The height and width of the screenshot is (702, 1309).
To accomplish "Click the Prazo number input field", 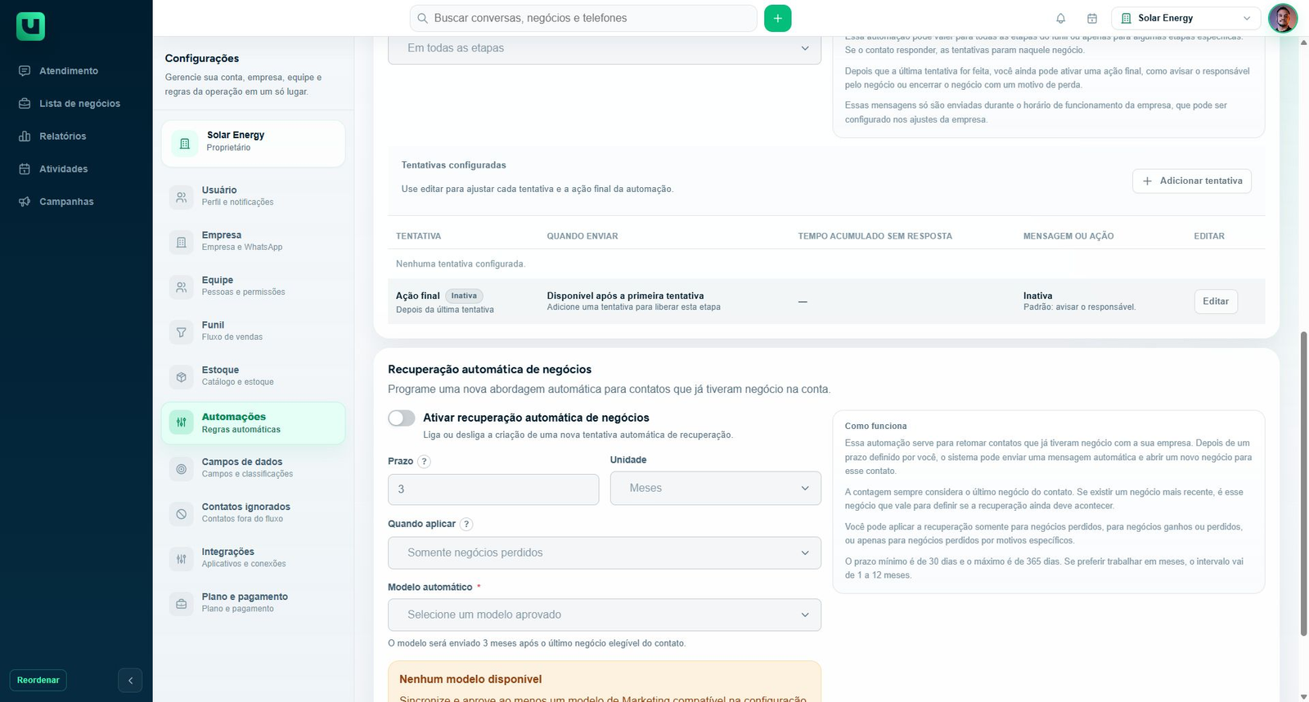I will (493, 490).
